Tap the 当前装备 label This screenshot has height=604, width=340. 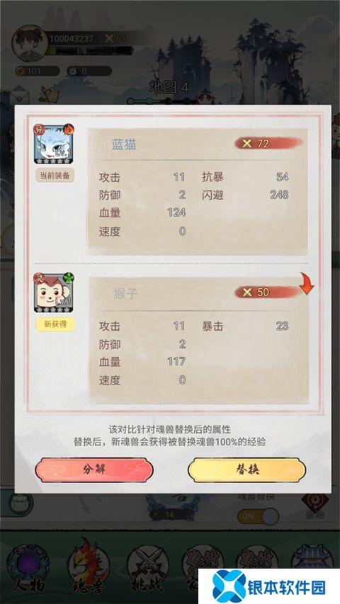click(55, 176)
